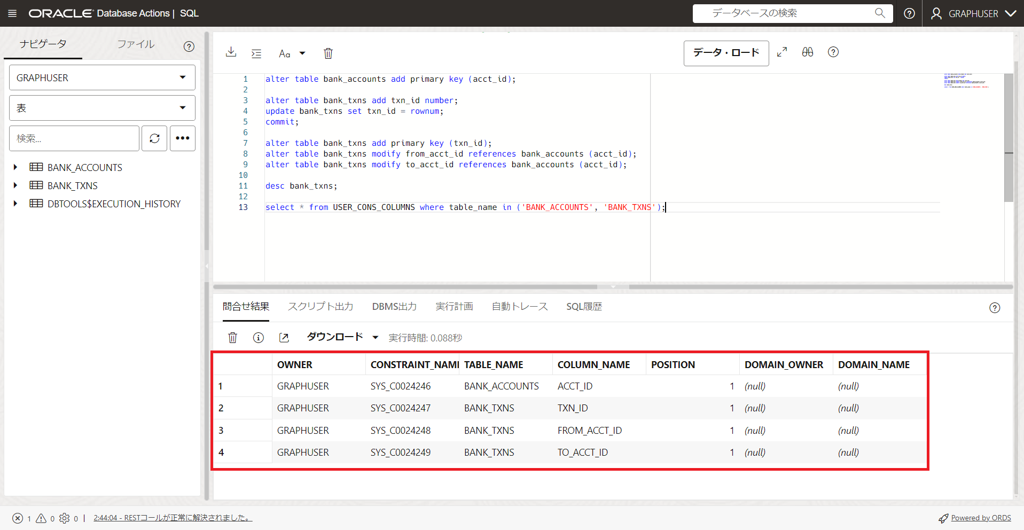Image resolution: width=1024 pixels, height=530 pixels.
Task: Open the GRAPHUSER schema dropdown
Action: (102, 78)
